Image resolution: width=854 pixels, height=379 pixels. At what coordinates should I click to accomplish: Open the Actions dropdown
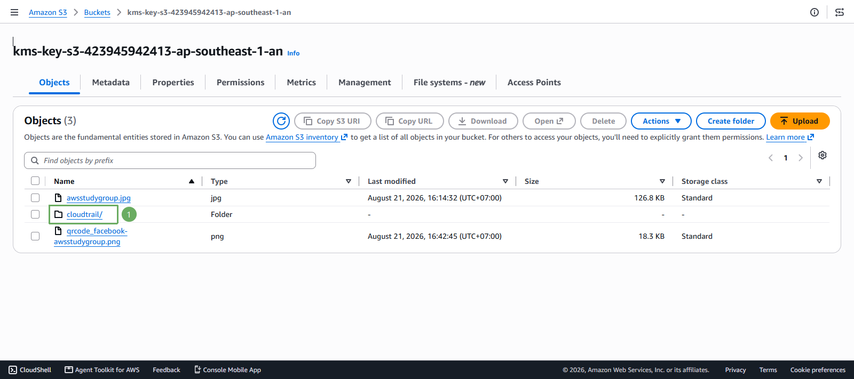coord(661,121)
